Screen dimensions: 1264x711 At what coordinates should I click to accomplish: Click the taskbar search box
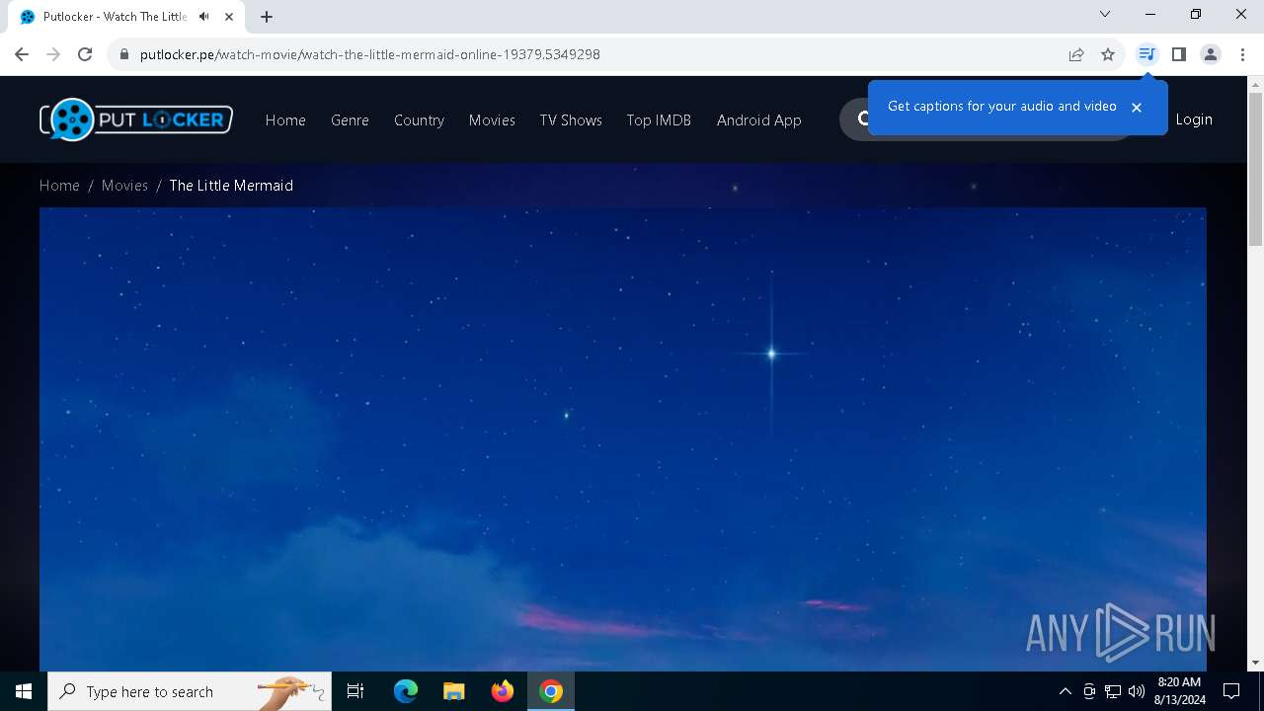[x=190, y=691]
